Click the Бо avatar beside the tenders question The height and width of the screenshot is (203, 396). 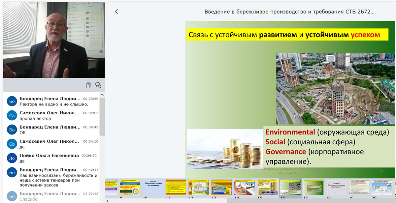12,172
